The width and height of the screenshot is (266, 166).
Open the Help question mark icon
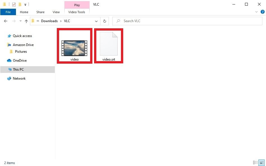point(262,12)
